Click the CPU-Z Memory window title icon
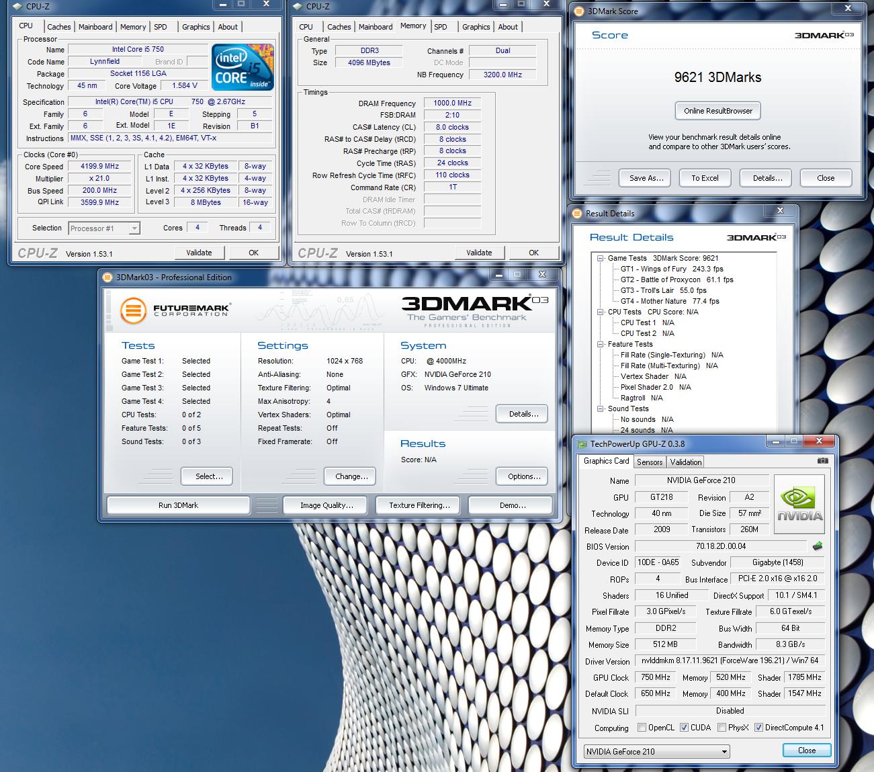Screen dimensions: 874x772 [x=298, y=6]
